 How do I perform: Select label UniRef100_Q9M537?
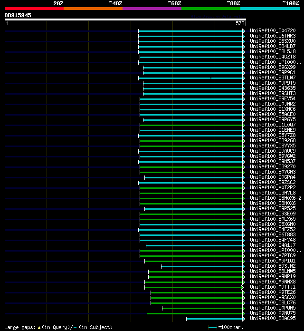[273, 162]
